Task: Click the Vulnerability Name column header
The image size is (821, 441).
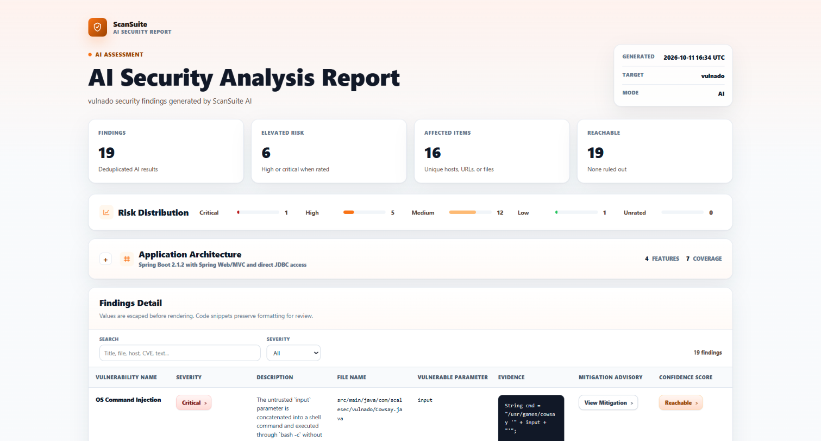Action: [x=126, y=377]
